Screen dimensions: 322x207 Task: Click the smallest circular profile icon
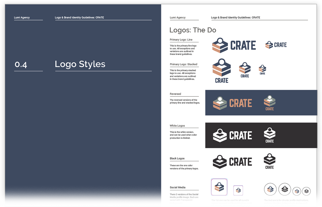[x=306, y=191]
